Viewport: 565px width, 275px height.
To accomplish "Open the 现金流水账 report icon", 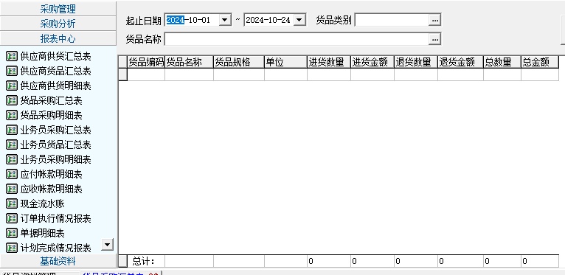I will [x=12, y=203].
